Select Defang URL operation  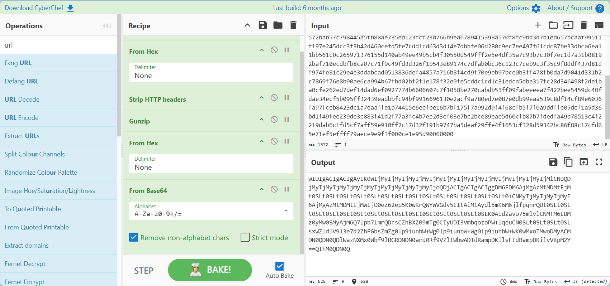[58, 81]
